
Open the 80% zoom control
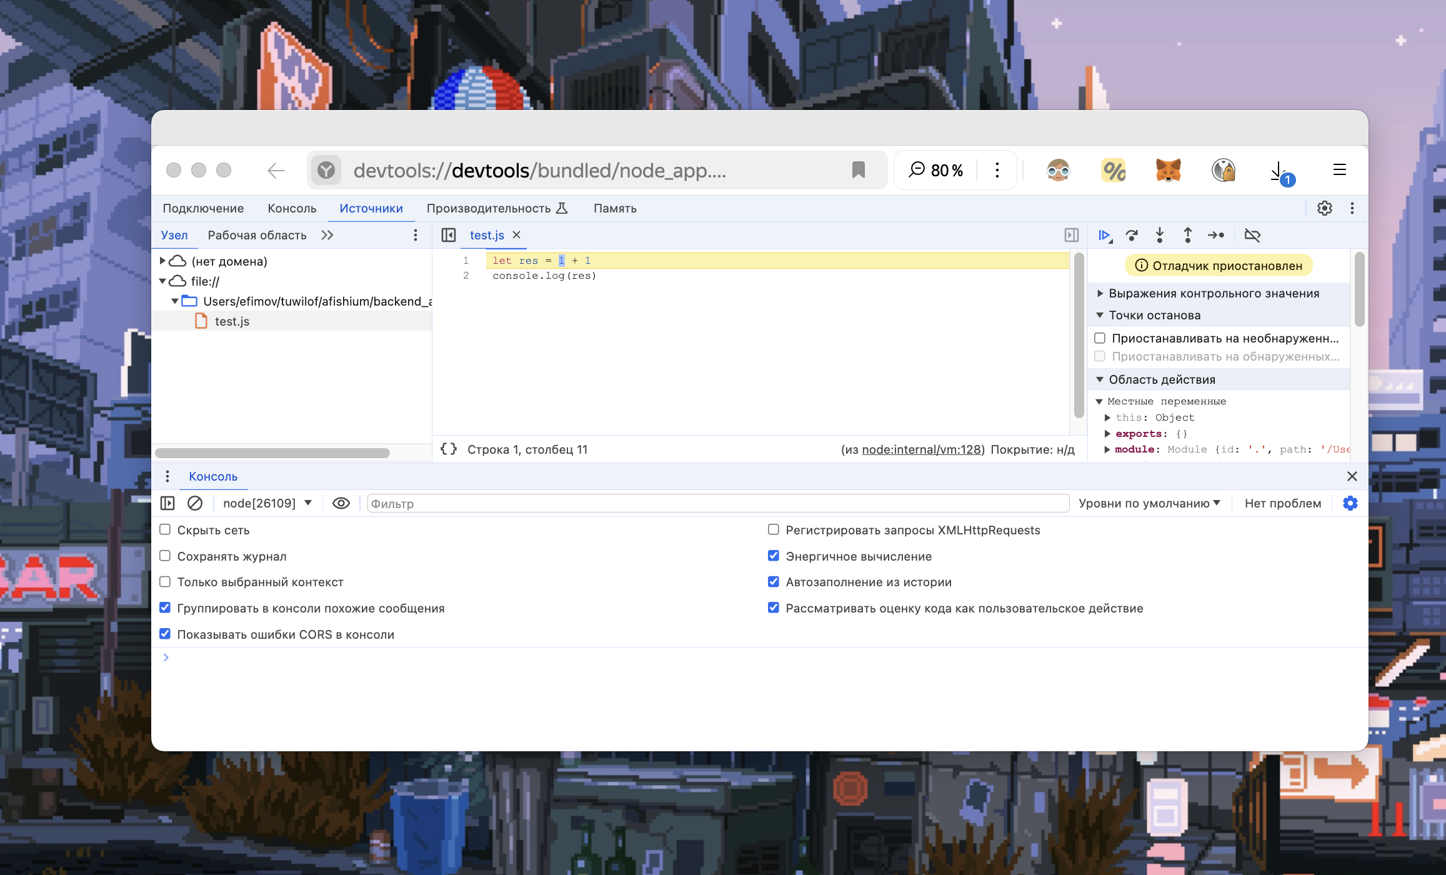point(935,170)
